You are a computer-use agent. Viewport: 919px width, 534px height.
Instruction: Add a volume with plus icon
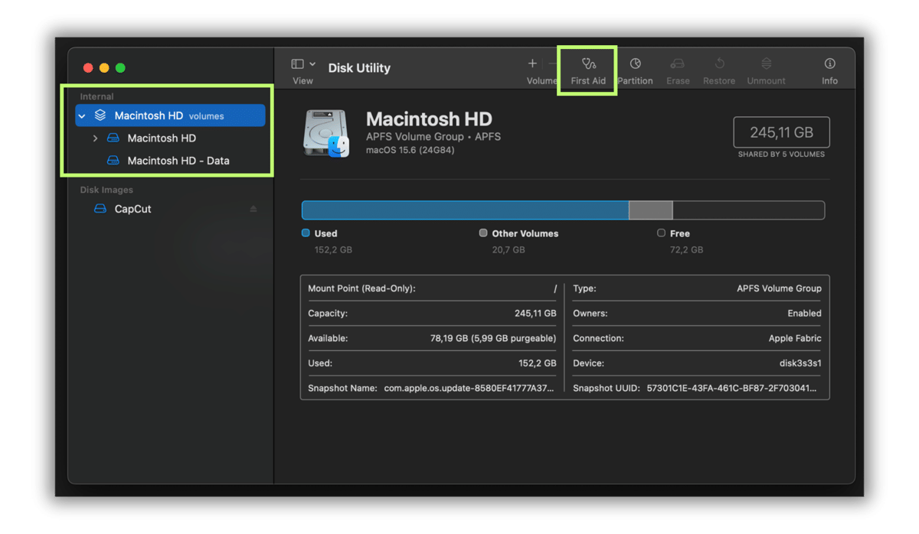[532, 63]
